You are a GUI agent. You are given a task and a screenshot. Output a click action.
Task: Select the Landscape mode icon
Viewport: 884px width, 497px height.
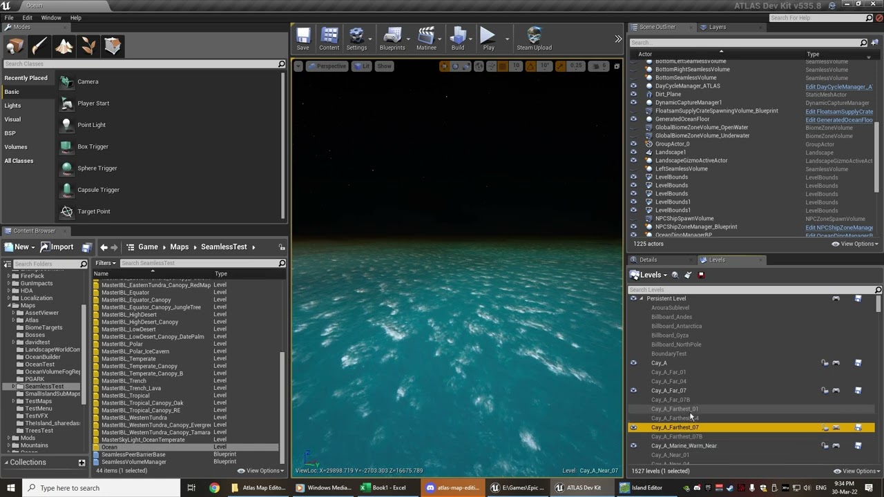tap(64, 46)
